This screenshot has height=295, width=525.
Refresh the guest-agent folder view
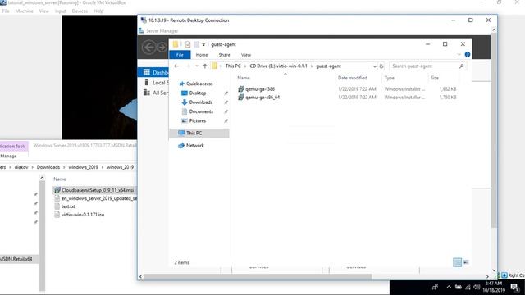click(x=381, y=66)
